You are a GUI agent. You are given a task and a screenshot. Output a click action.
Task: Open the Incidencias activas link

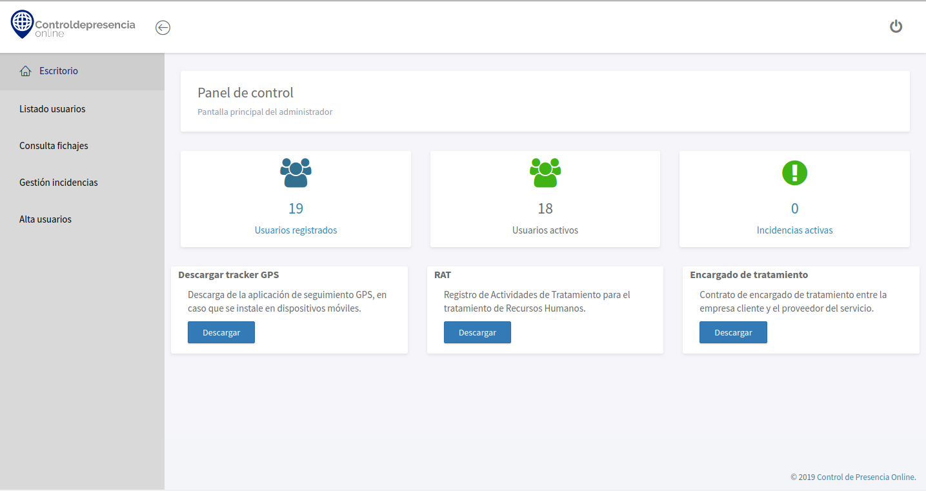pos(794,230)
